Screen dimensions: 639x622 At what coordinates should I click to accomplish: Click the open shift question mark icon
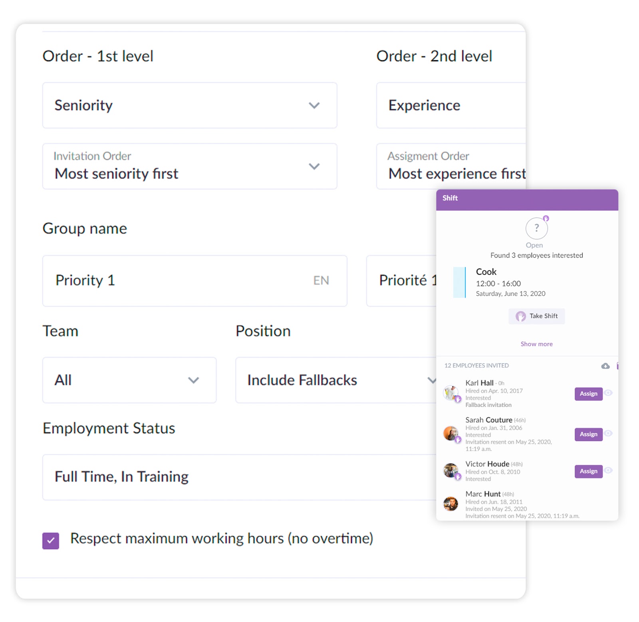tap(536, 228)
